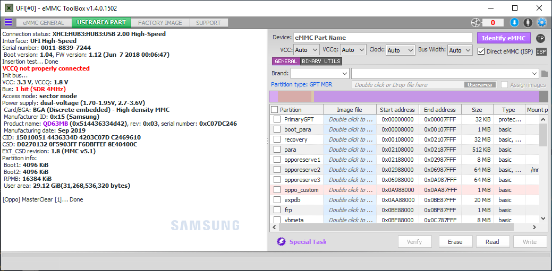Click the VCCQ not properly connected warning
Screen dimensions: 552x271
tap(46, 68)
